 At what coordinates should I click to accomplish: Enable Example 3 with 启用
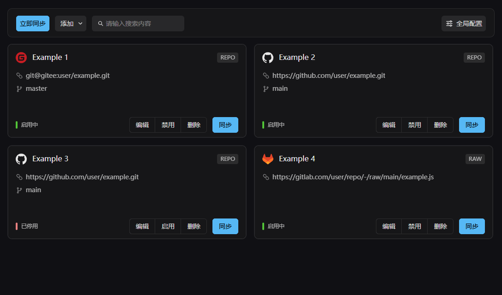[x=168, y=226]
